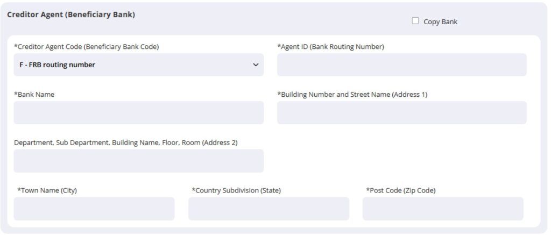Enable the Copy Bank checkbox
Image resolution: width=551 pixels, height=235 pixels.
[x=415, y=21]
